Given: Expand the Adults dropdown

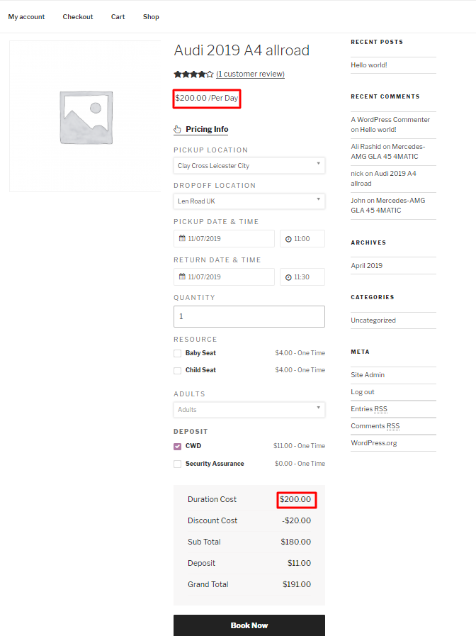Looking at the screenshot, I should coord(249,410).
